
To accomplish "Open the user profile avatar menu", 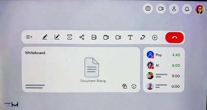I will (200, 9).
